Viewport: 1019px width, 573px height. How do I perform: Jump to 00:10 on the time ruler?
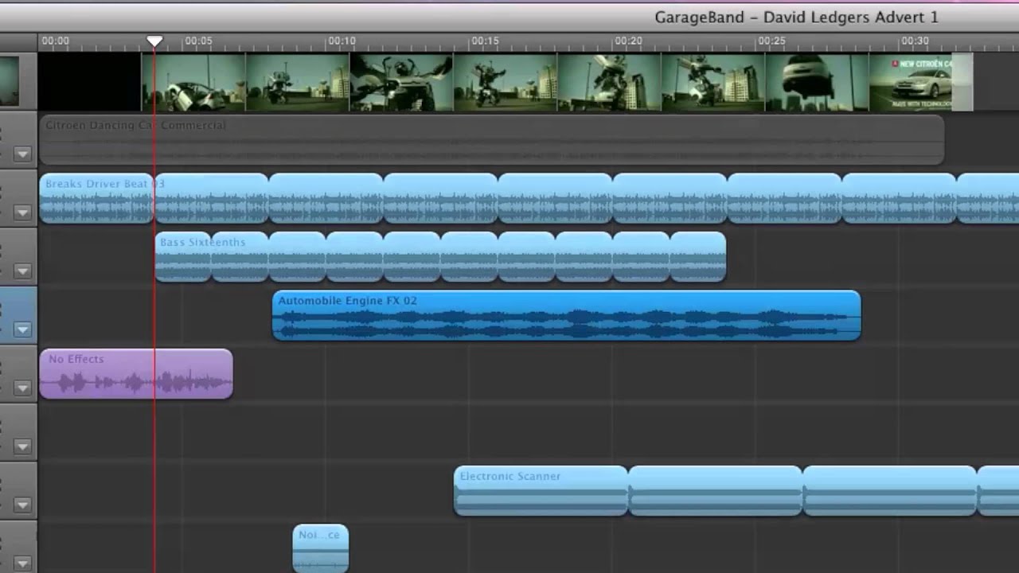pos(342,41)
